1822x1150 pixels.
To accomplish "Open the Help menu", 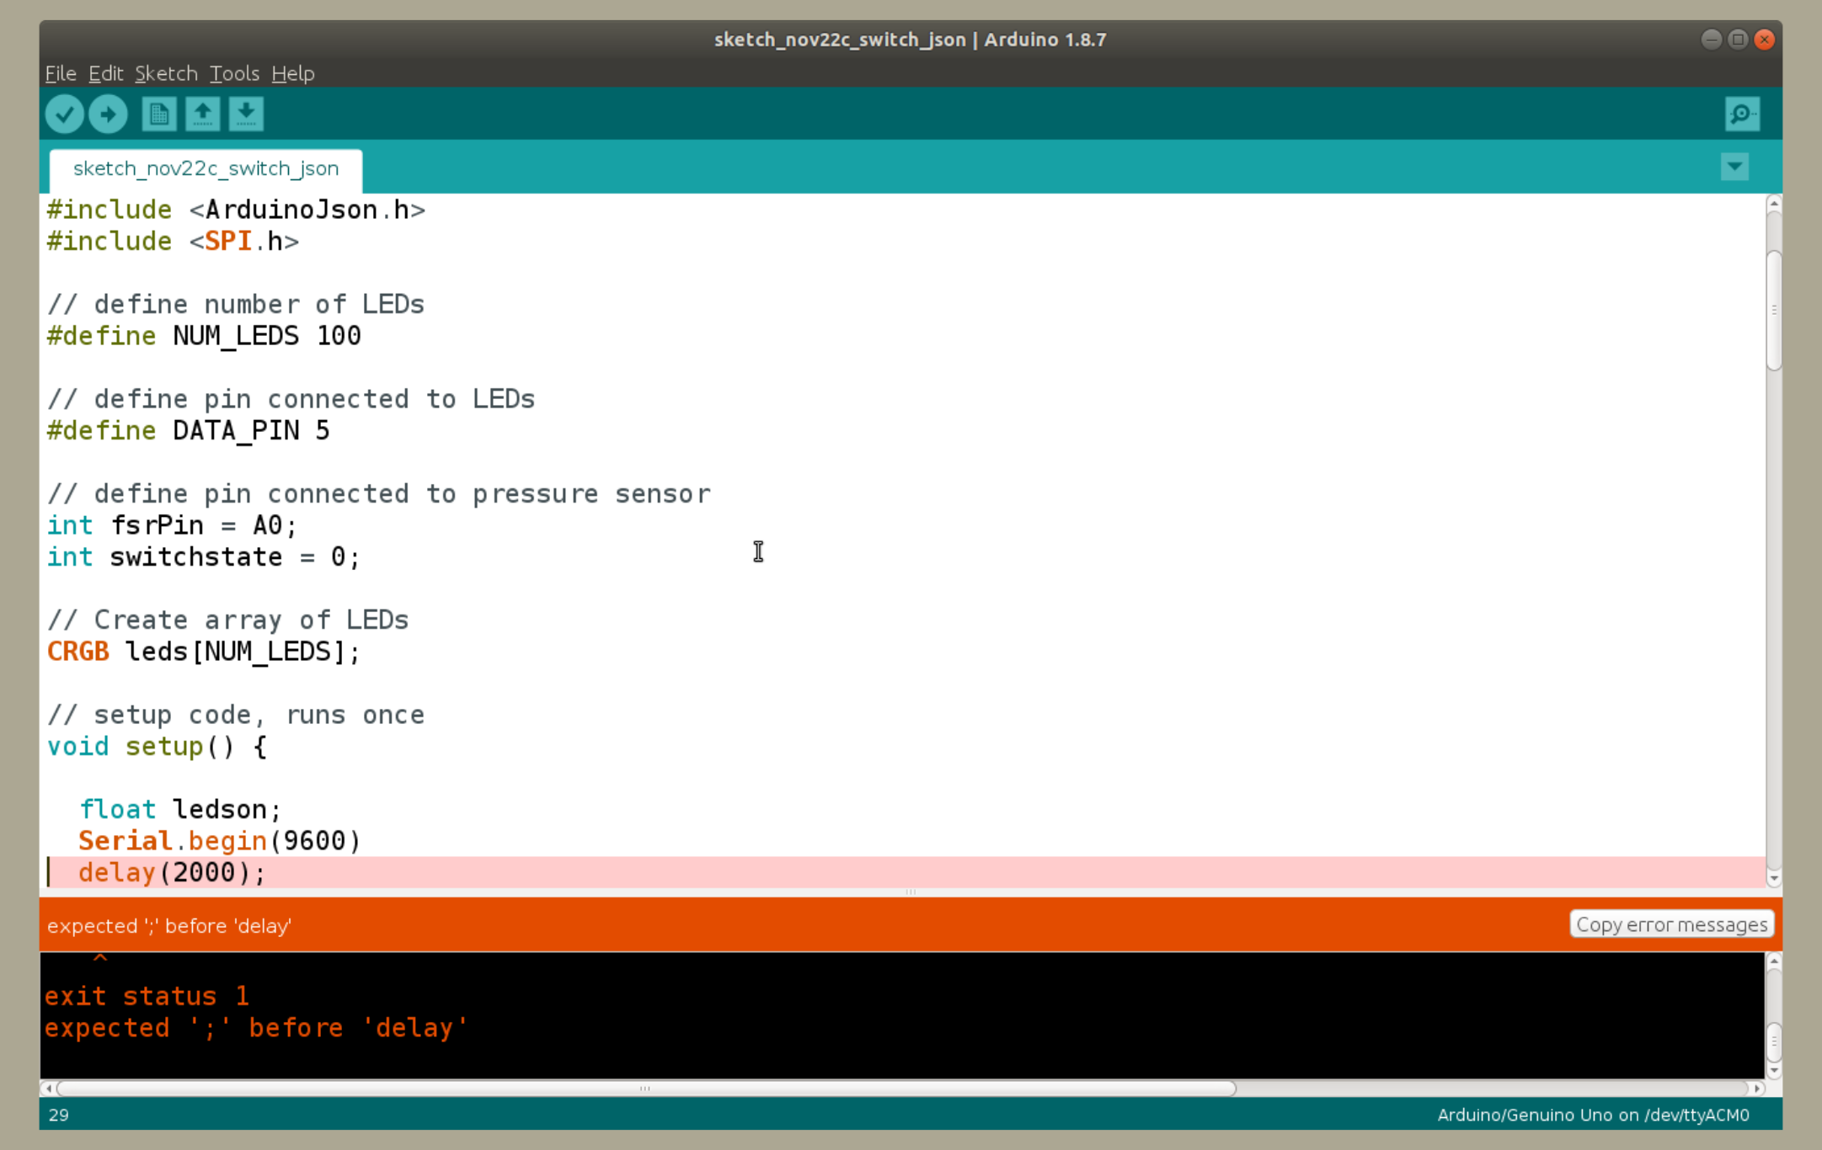I will [292, 73].
